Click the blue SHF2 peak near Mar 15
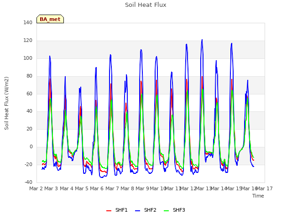Image resolution: width=292 pixels, height=219 pixels. pyautogui.click(x=232, y=43)
